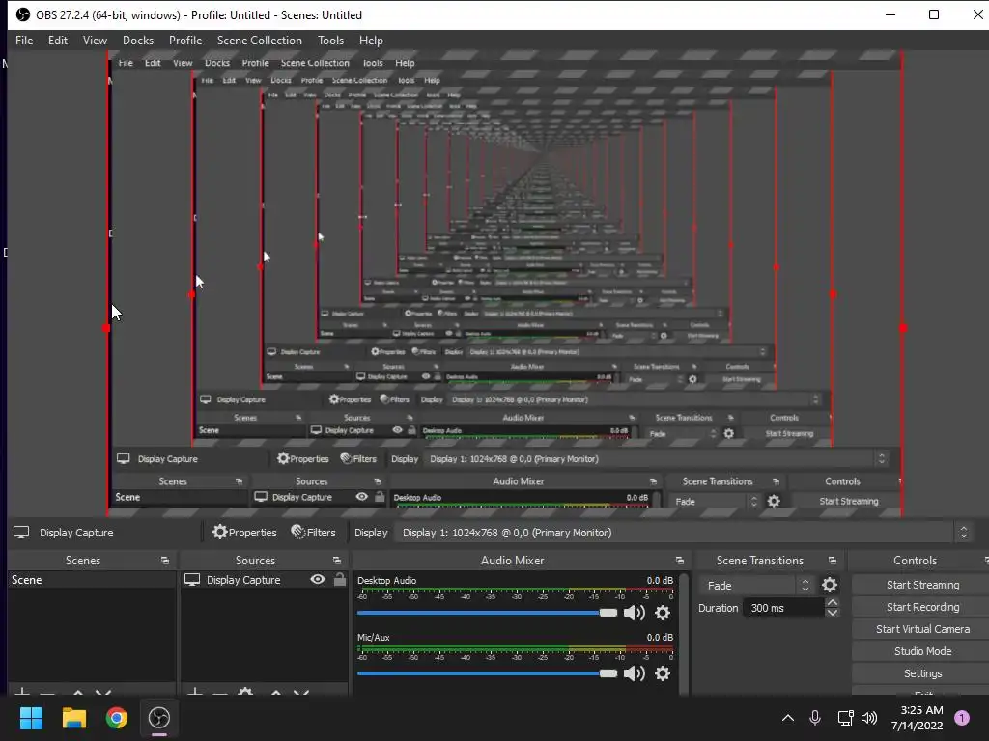Viewport: 989px width, 741px height.
Task: Open Desktop Audio settings gear
Action: [x=663, y=613]
